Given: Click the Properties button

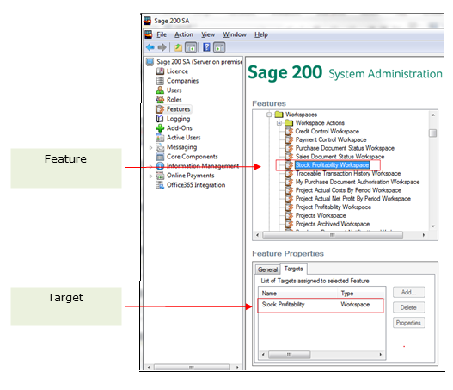Looking at the screenshot, I should tap(409, 323).
